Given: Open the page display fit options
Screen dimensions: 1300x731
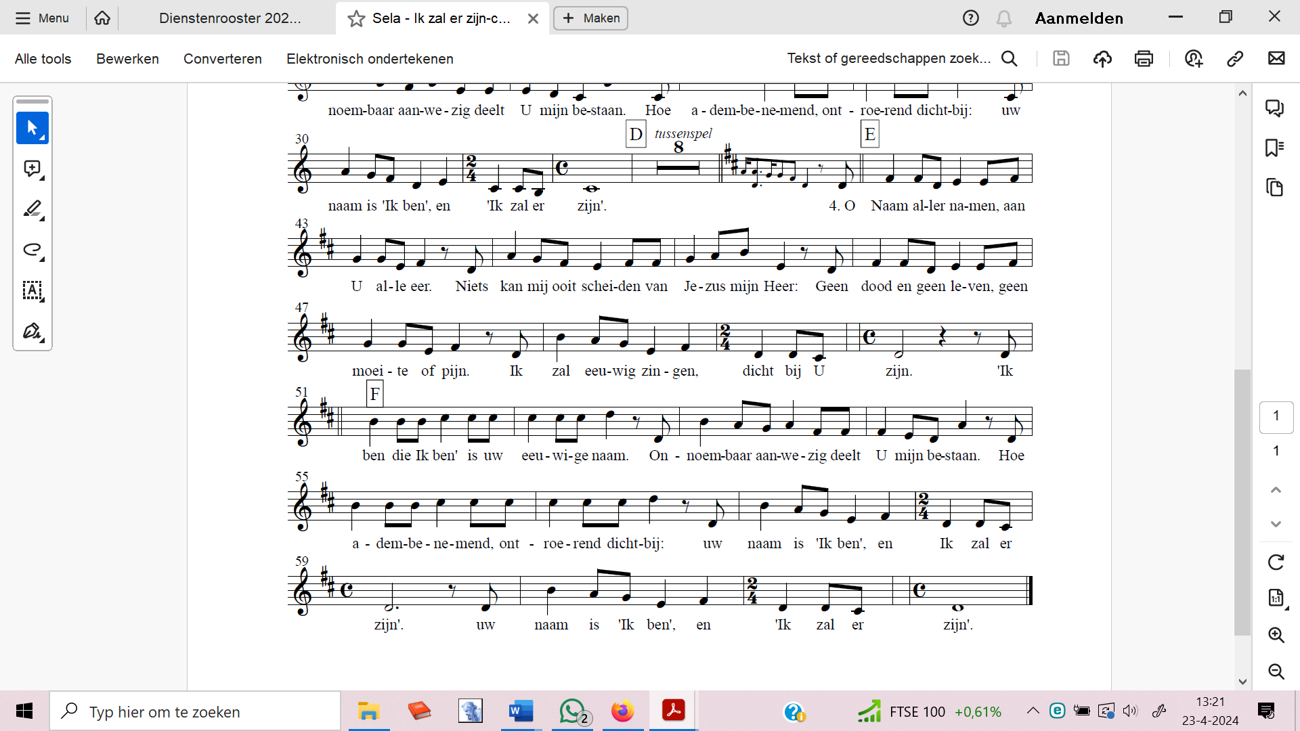Looking at the screenshot, I should coord(1276,598).
